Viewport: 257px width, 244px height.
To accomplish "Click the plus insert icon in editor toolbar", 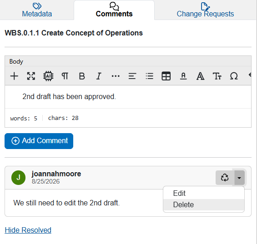I will pyautogui.click(x=14, y=76).
